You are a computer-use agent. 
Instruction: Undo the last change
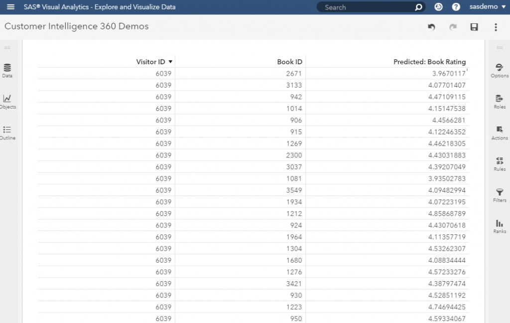click(431, 27)
